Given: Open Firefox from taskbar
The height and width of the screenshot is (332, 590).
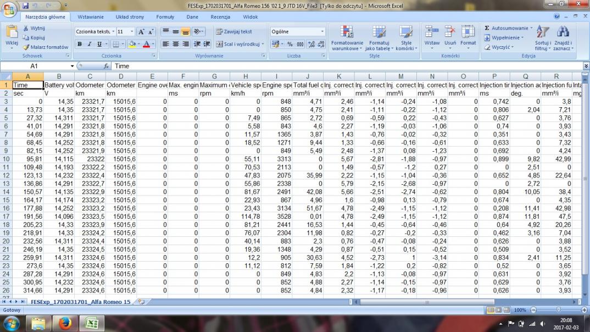Looking at the screenshot, I should tap(65, 323).
